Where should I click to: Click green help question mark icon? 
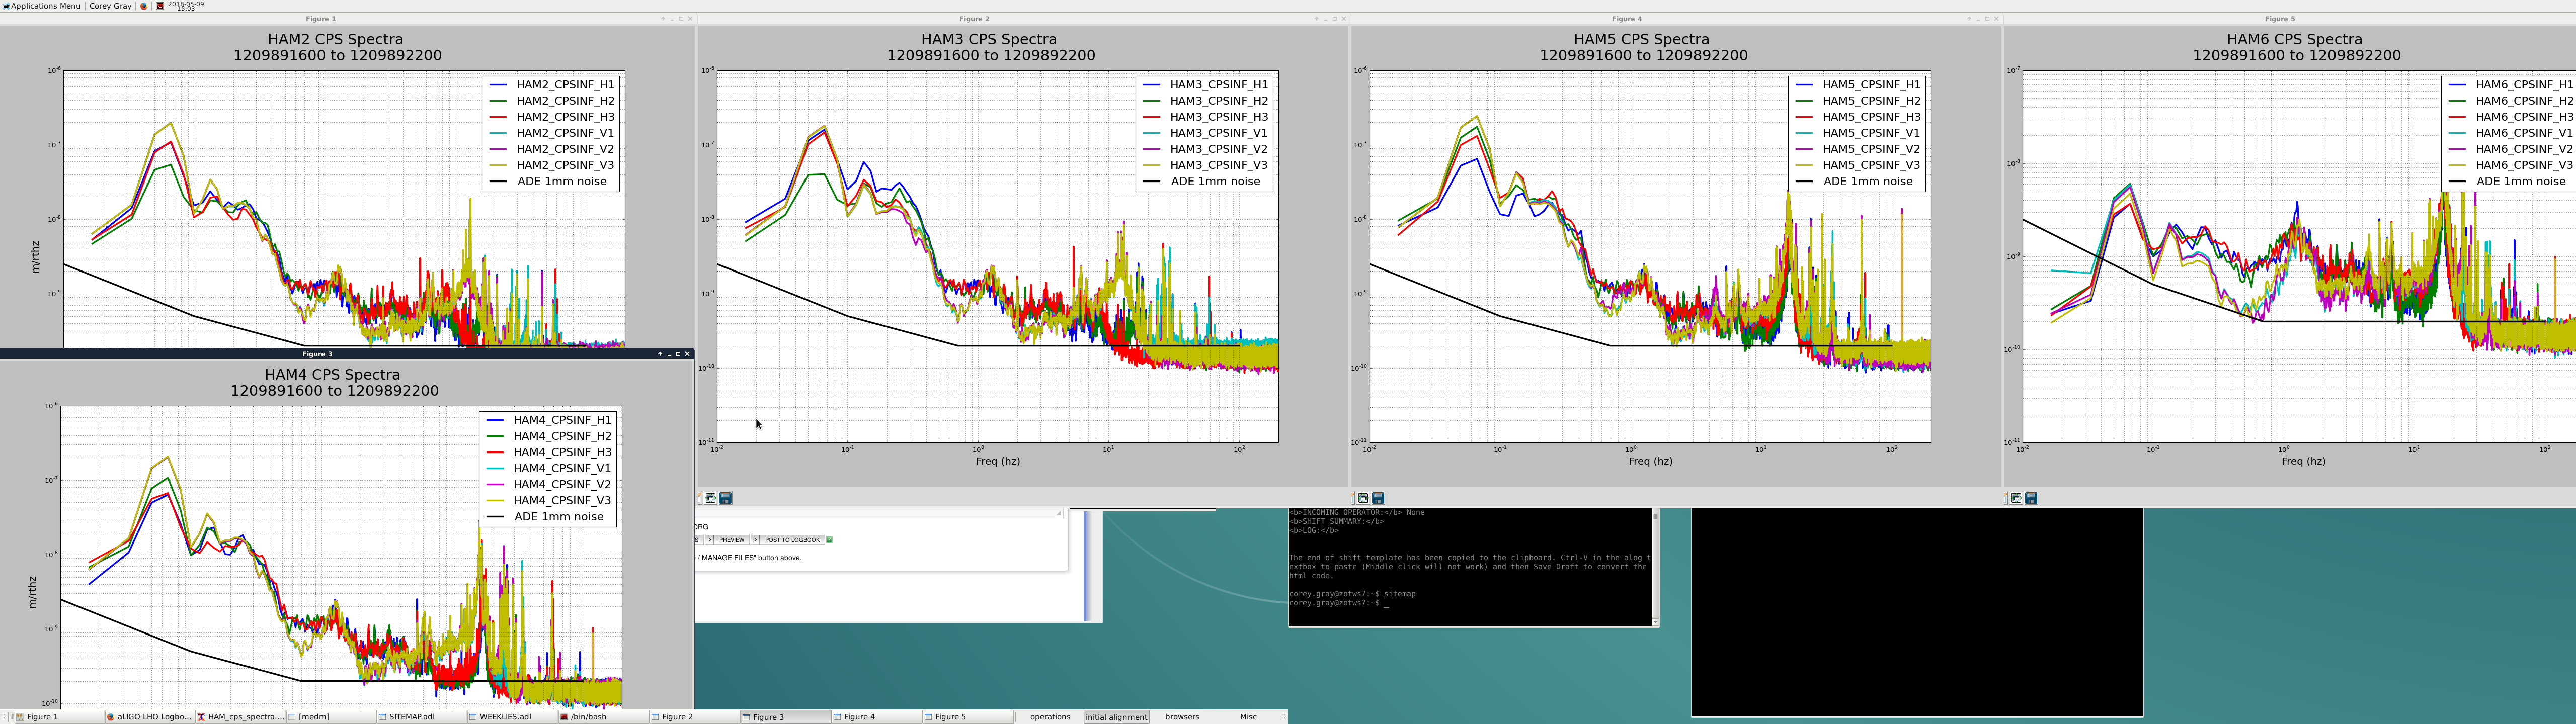[x=829, y=540]
